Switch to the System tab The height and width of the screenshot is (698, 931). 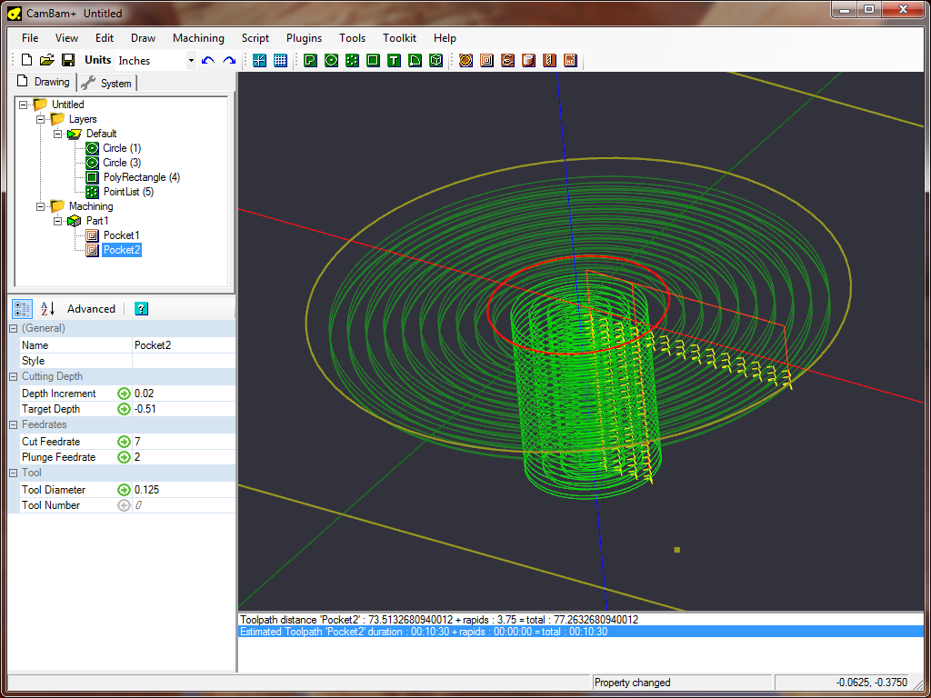[107, 84]
